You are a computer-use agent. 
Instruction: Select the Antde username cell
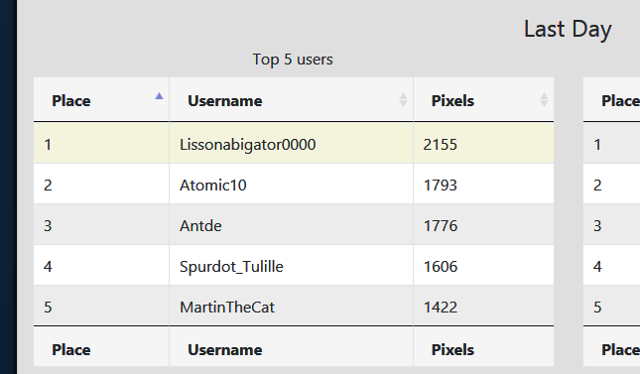tap(292, 226)
